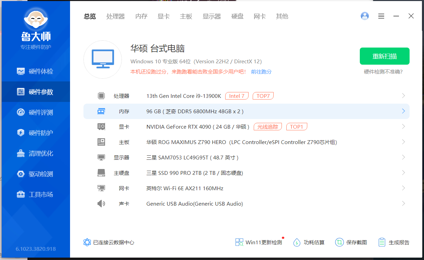Open the hamburger main menu
The width and height of the screenshot is (424, 260).
(381, 16)
